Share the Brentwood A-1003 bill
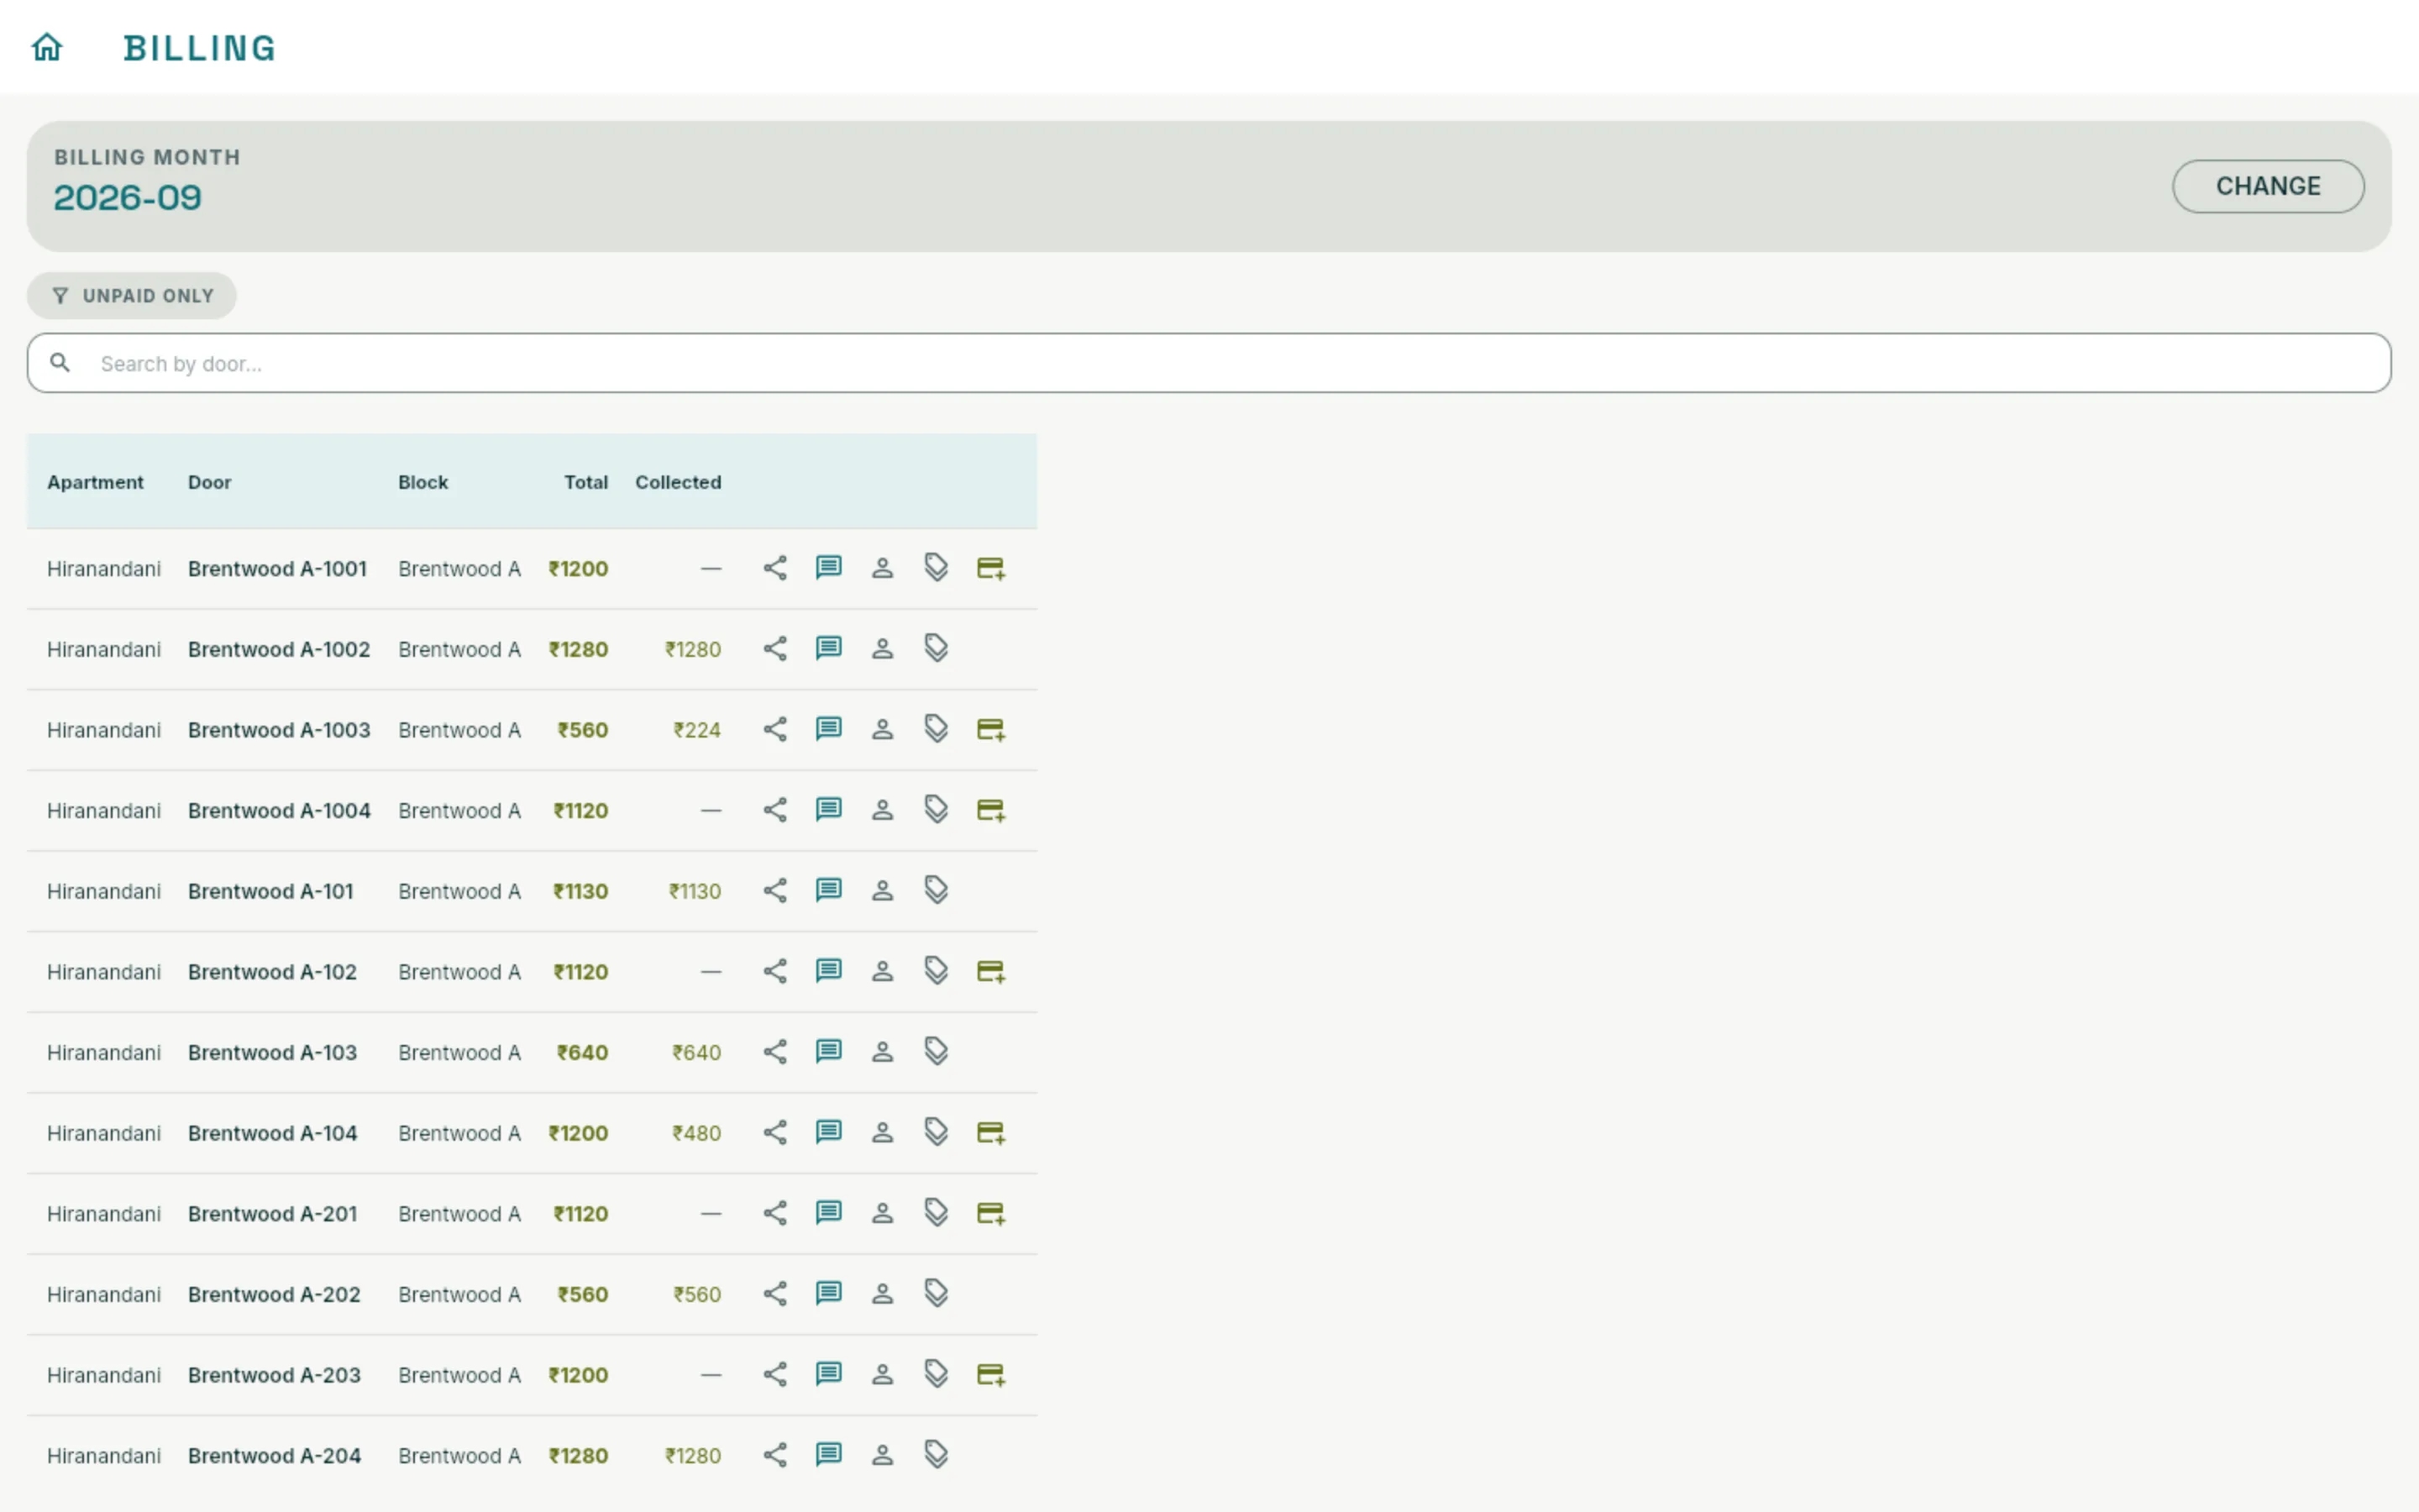 (774, 730)
